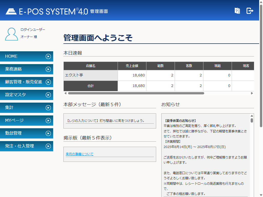Click the sales table horizontal scrollbar thumb
Viewport: 263px width, 197px height.
[x=136, y=93]
